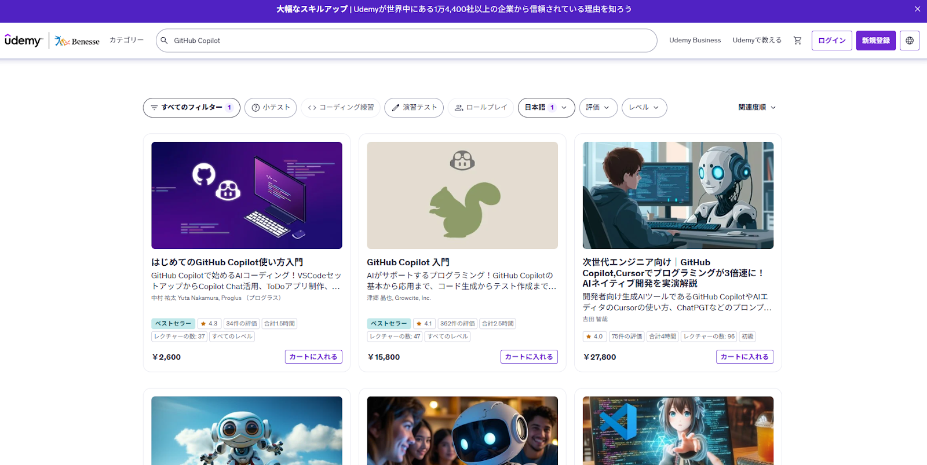Click instructor 吉田 智哉 text

(595, 319)
